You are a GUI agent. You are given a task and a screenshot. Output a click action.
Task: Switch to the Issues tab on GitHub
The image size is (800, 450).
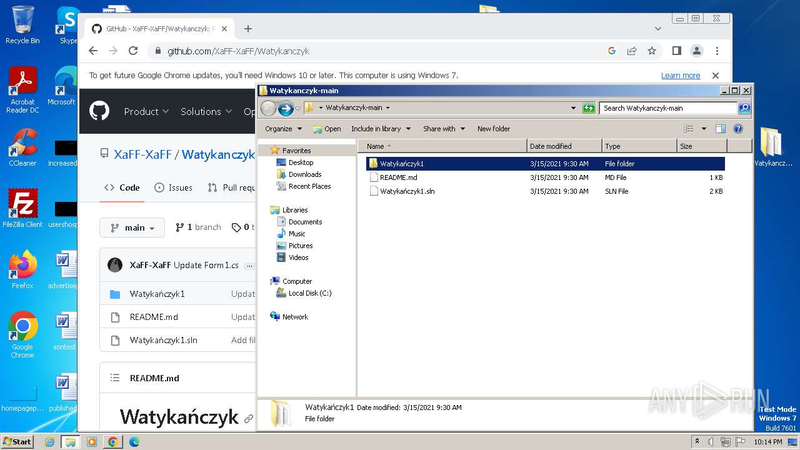(x=173, y=187)
